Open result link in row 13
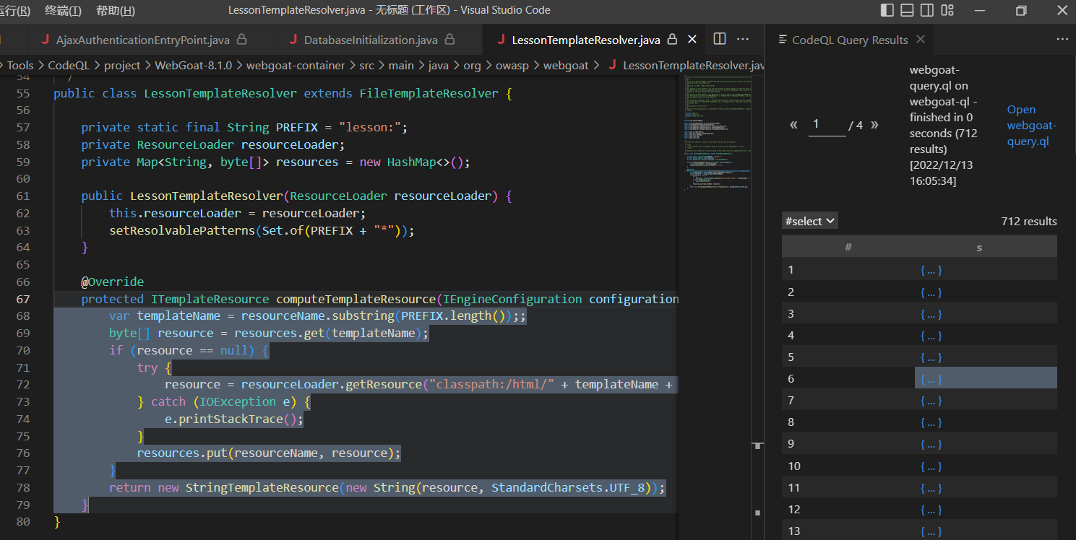The image size is (1076, 540). pos(931,531)
